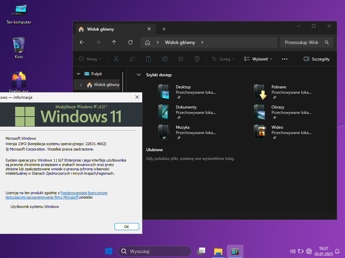Image resolution: width=345 pixels, height=258 pixels.
Task: Open a new tab with plus button
Action: coord(164,29)
